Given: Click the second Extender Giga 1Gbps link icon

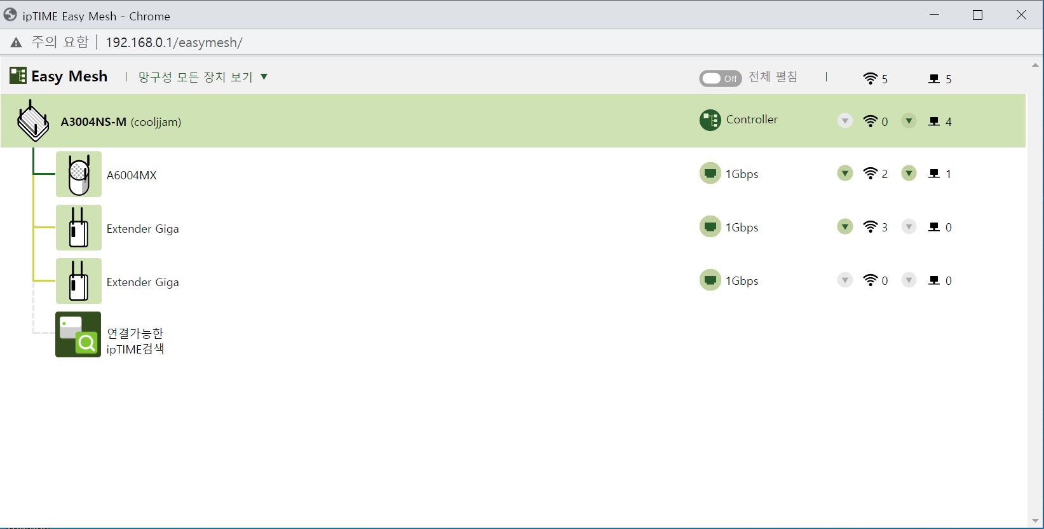Looking at the screenshot, I should point(710,280).
